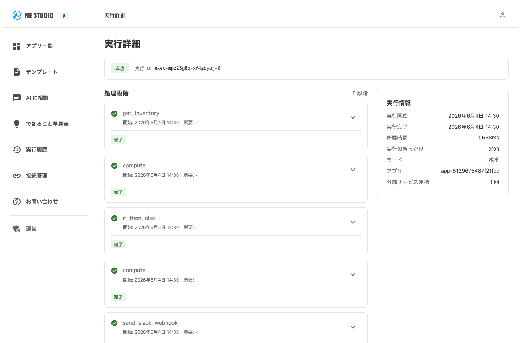Open テンプレート in the sidebar

(49, 72)
